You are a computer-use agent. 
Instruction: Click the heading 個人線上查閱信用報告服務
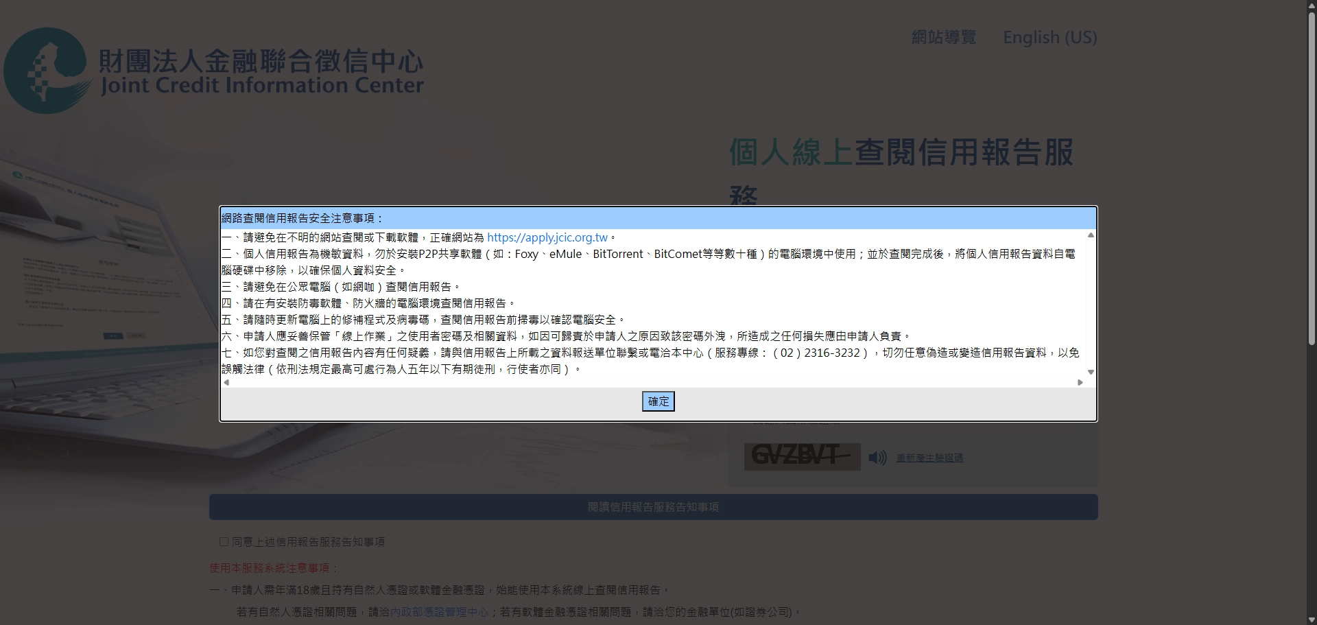point(901,172)
